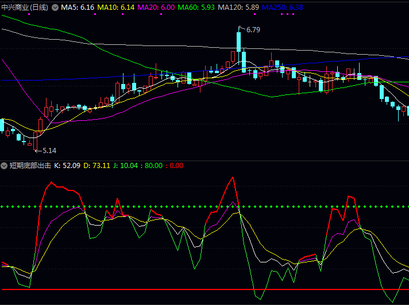
Task: Select the yellow MA10 label
Action: (116, 7)
